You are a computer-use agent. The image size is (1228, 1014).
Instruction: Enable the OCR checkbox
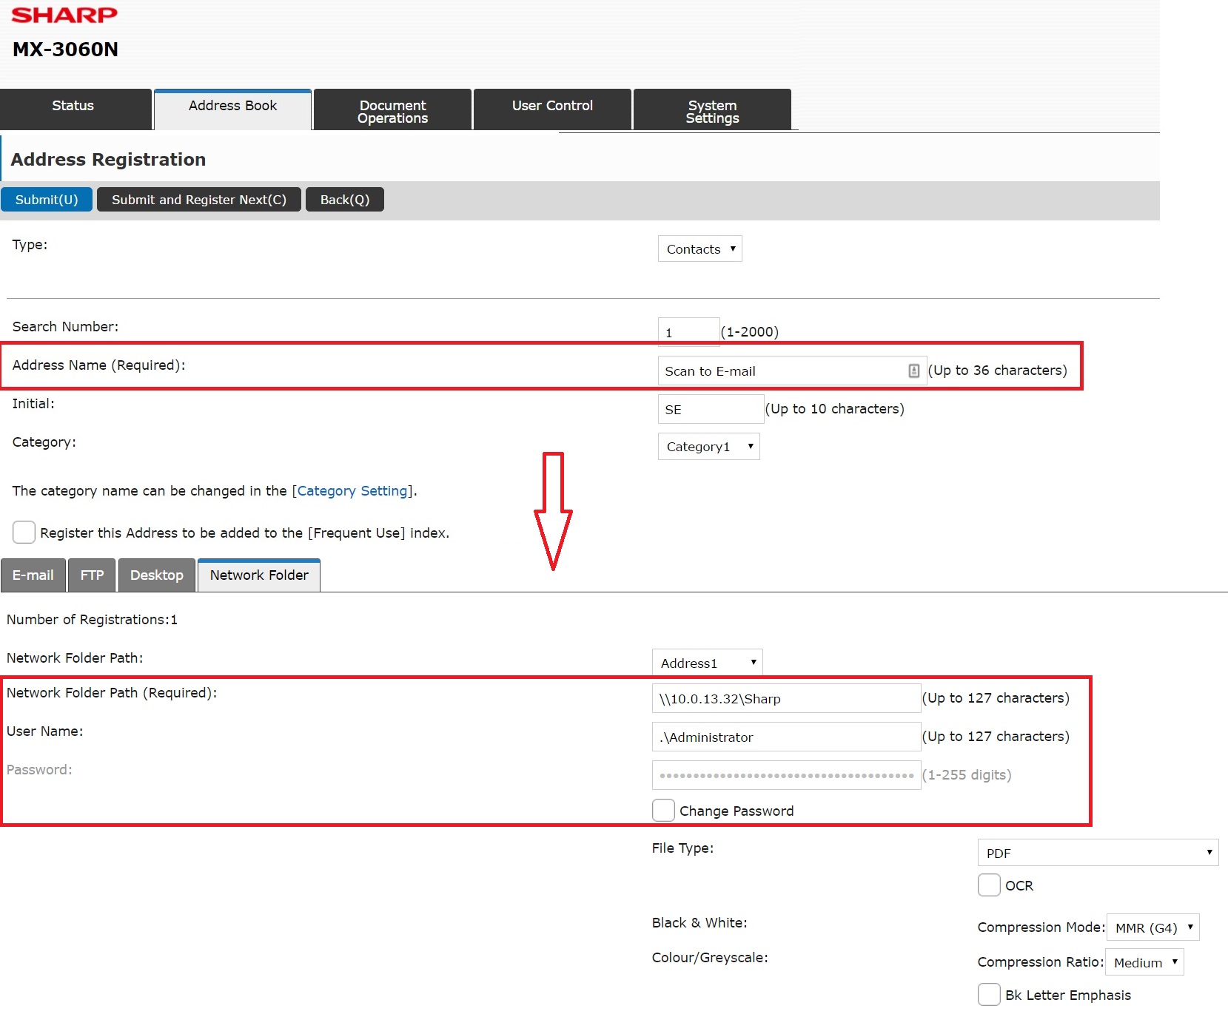tap(989, 885)
